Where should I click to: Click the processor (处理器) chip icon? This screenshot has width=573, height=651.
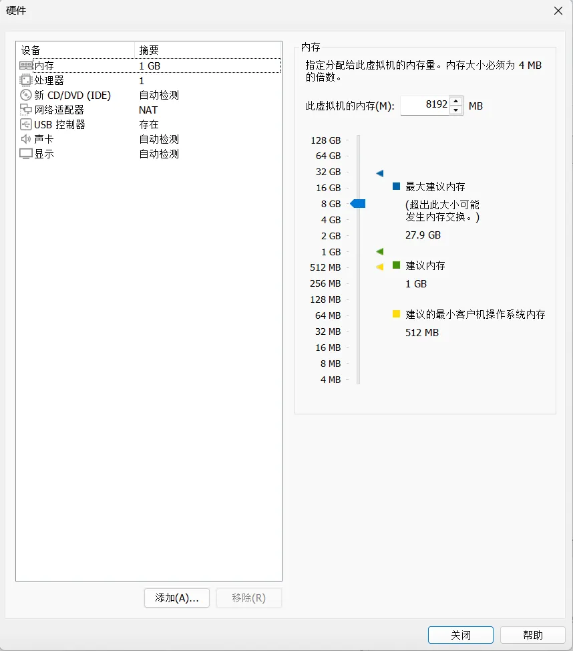point(26,80)
